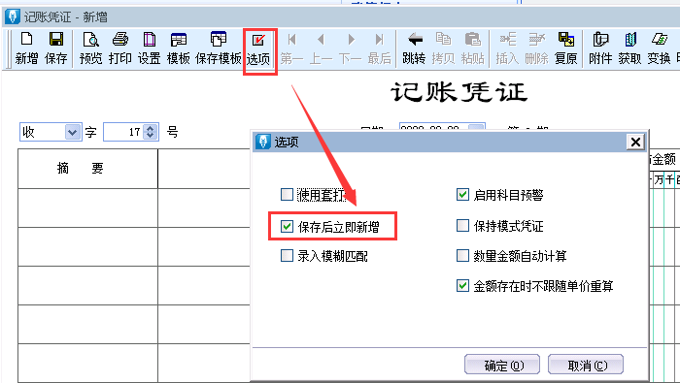Open 附件 (Attachments) icon
The width and height of the screenshot is (680, 383).
(600, 48)
